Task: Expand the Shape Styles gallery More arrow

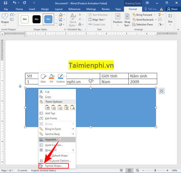Action: coord(56,24)
